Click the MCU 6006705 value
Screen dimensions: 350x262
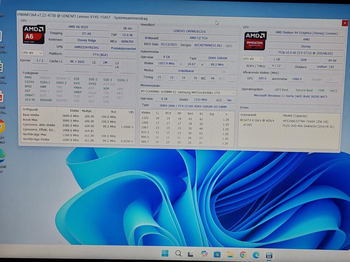coord(127,41)
